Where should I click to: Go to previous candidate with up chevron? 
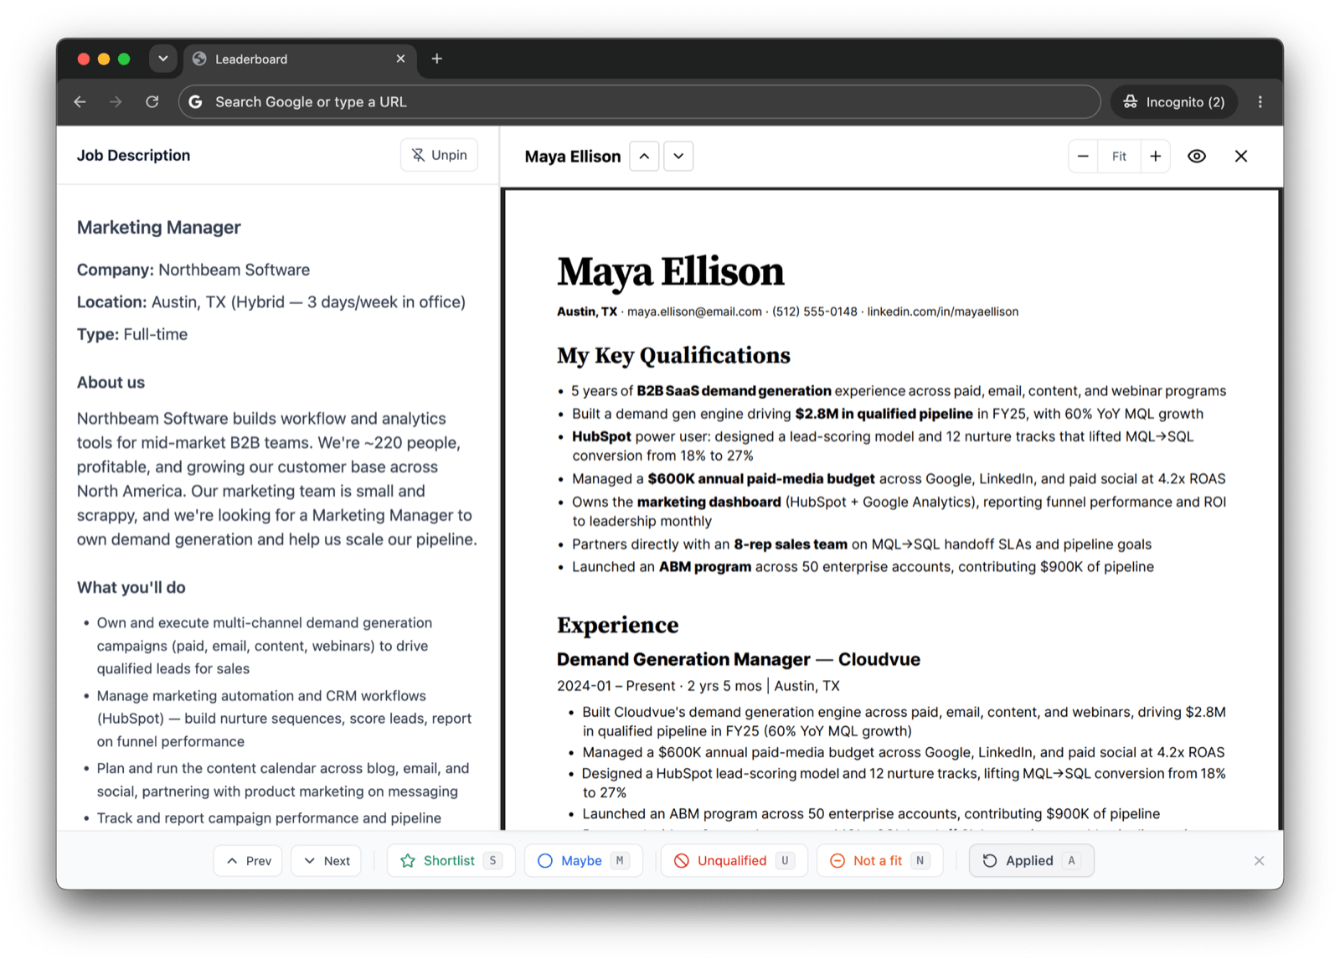(644, 157)
